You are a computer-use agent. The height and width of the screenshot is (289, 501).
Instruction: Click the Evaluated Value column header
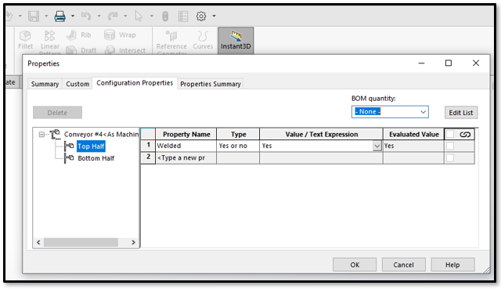(414, 134)
